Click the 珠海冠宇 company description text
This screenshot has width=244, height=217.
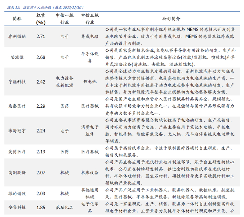[x=170, y=130]
